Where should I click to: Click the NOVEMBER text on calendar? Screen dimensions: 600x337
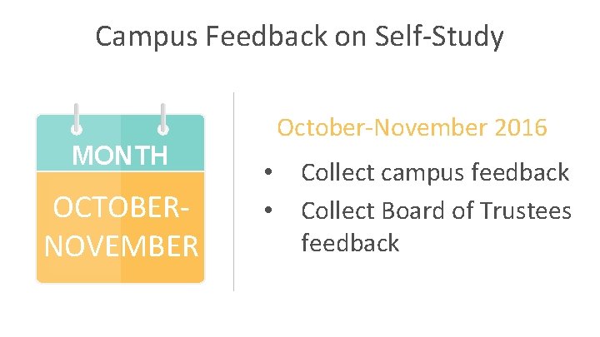pos(121,246)
